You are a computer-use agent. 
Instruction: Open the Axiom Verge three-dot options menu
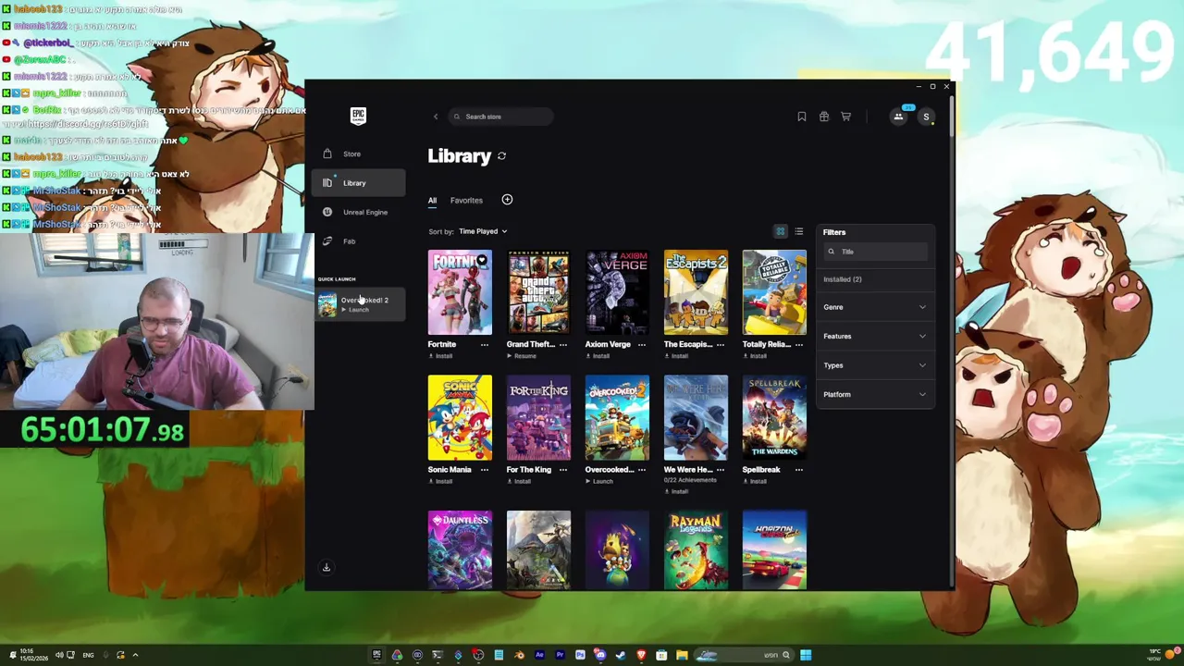(641, 344)
